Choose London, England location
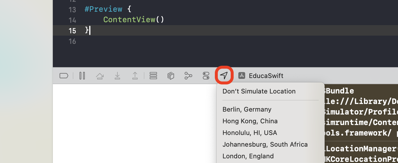The height and width of the screenshot is (163, 398). 248,156
